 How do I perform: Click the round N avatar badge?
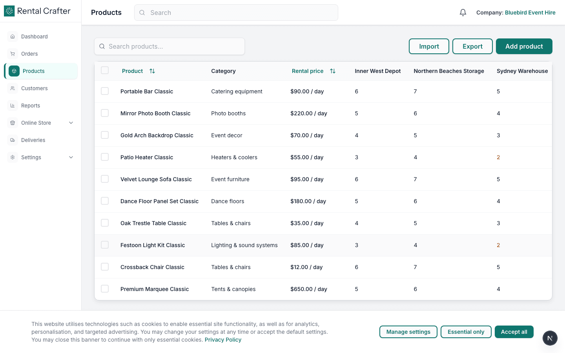[550, 338]
